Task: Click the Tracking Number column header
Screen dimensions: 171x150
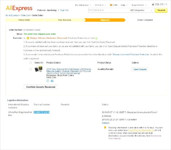Action: coord(42,105)
